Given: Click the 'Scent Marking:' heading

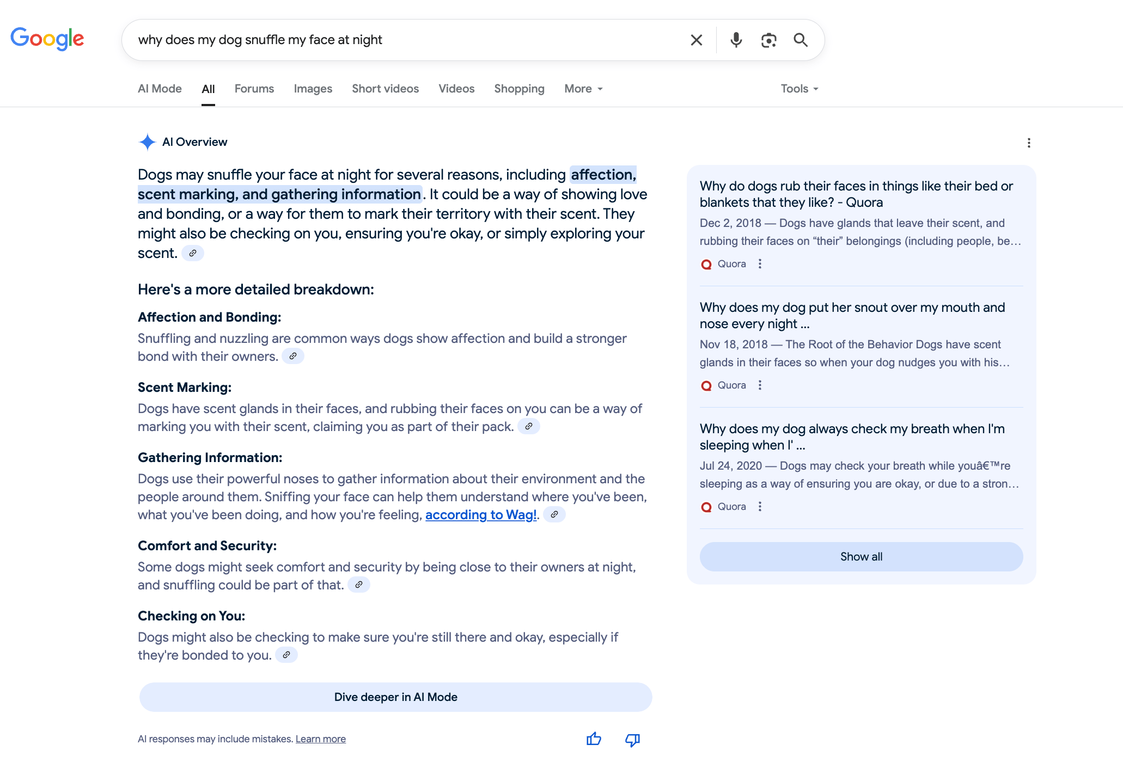Looking at the screenshot, I should [185, 387].
